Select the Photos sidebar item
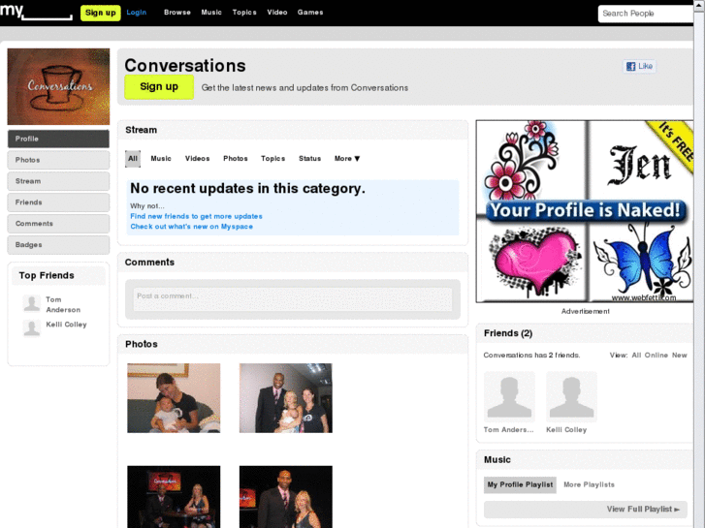 click(58, 160)
